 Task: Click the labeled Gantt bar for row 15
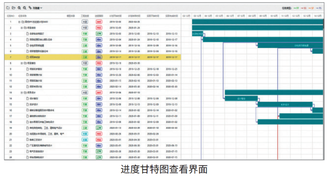tap(285, 104)
